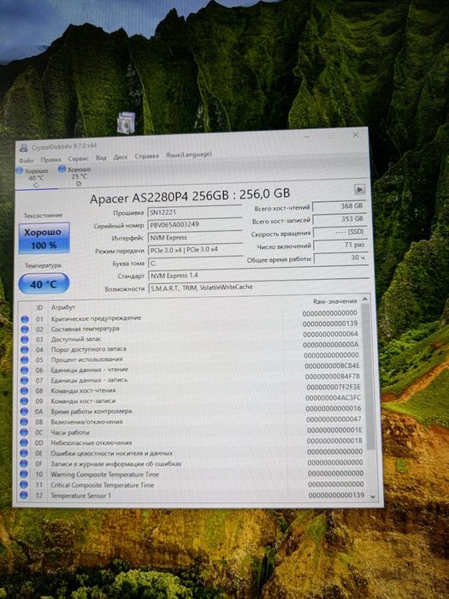Click the firmware field SN12221
Viewport: 449px width, 599px height.
(x=195, y=212)
